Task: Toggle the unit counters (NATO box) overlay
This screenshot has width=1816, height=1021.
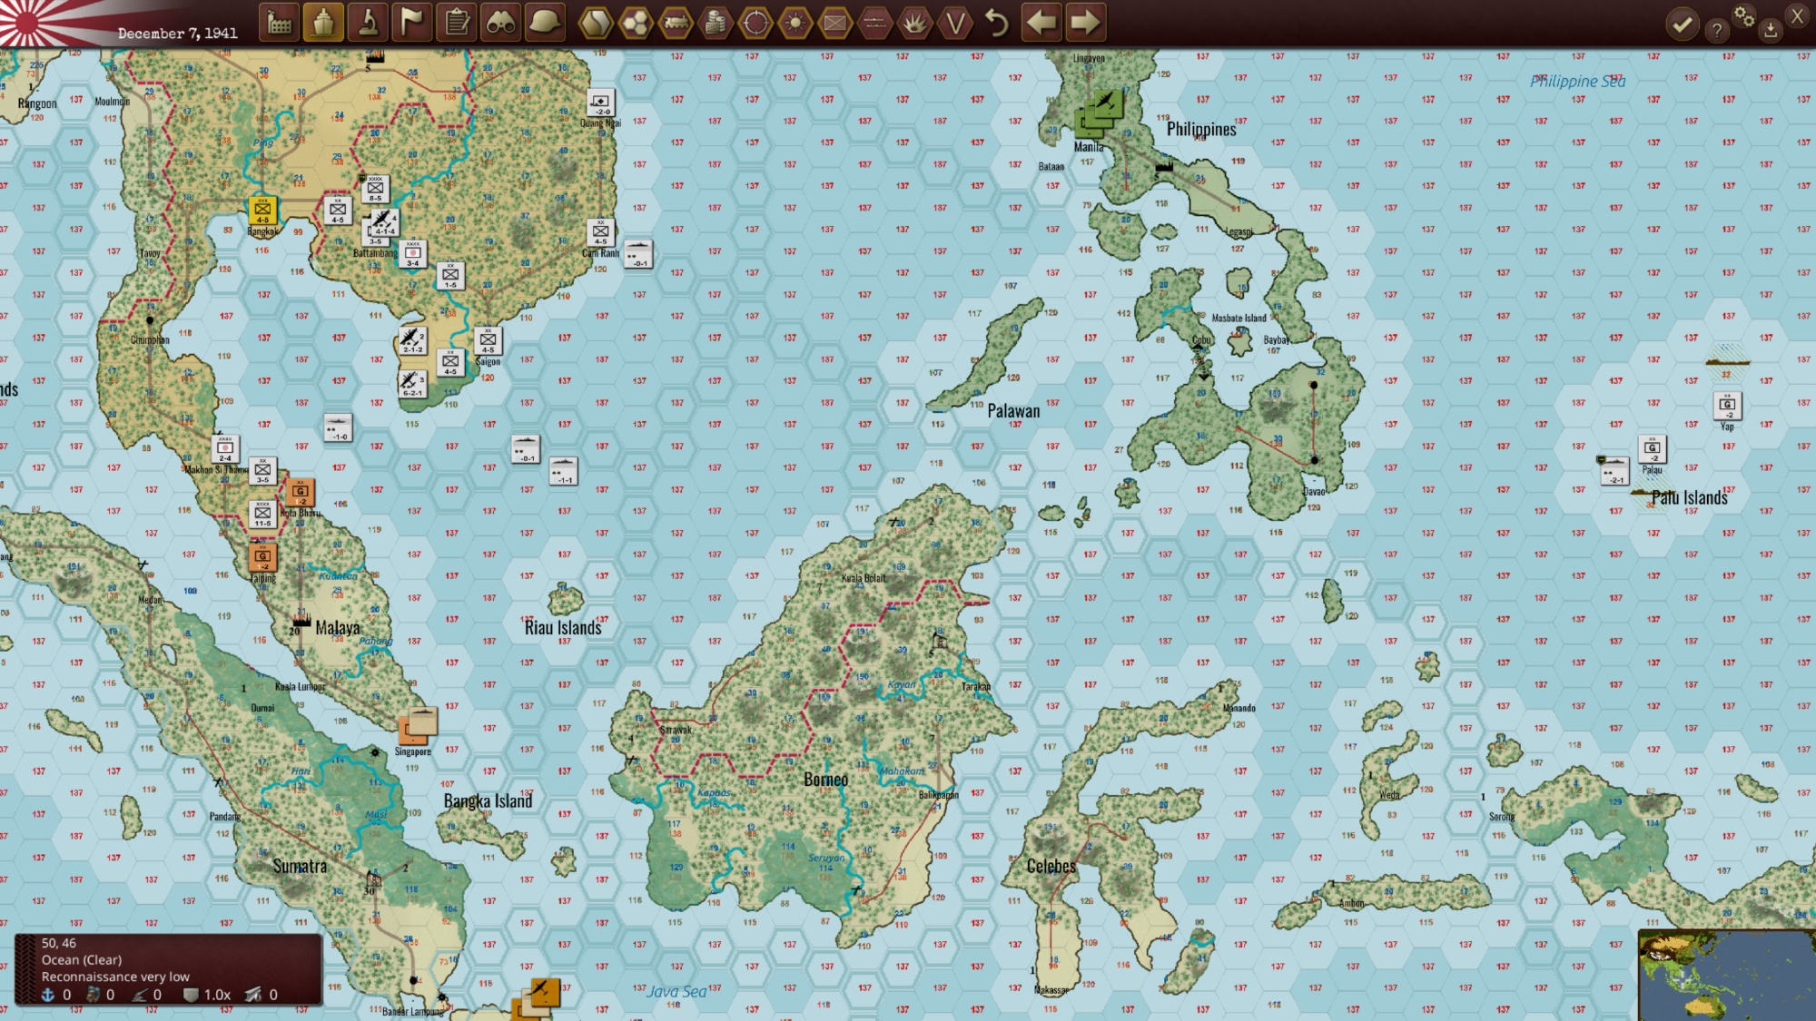Action: [x=835, y=23]
